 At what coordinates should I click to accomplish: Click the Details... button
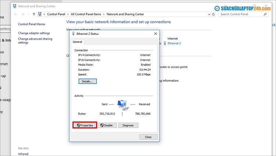point(87,81)
